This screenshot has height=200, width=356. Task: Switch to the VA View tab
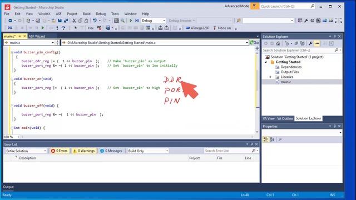pos(269,118)
